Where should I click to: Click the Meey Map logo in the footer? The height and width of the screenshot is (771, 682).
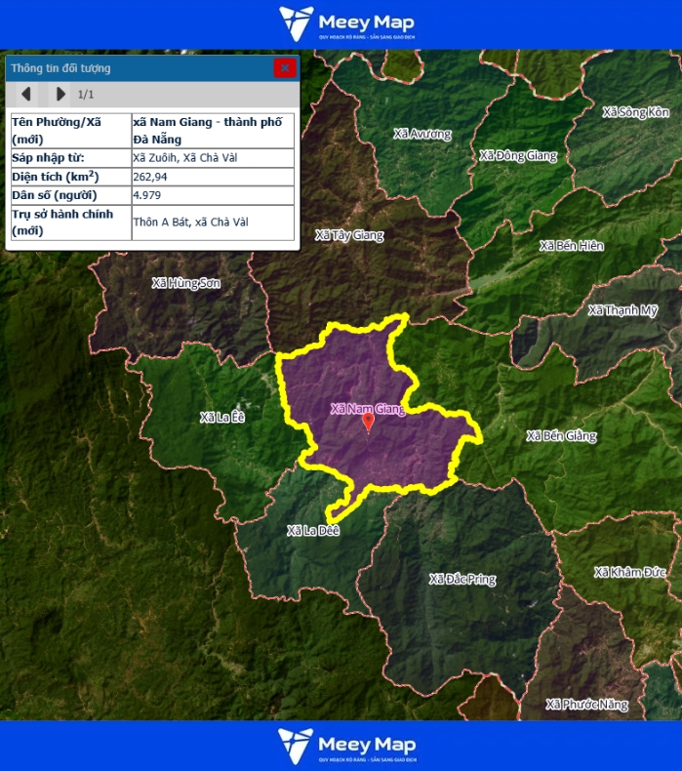[x=347, y=746]
